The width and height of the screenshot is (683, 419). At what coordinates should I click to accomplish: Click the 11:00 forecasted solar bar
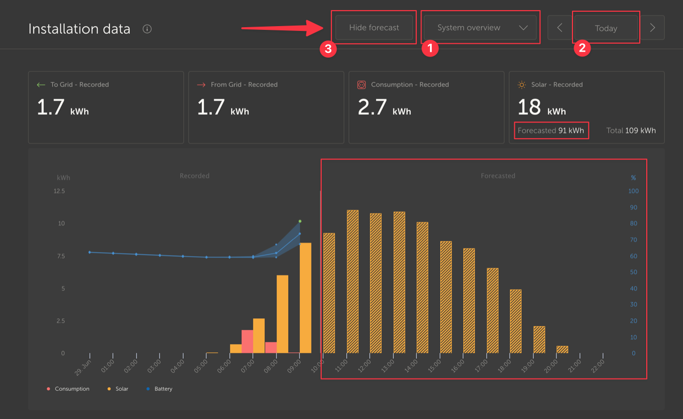click(x=353, y=283)
